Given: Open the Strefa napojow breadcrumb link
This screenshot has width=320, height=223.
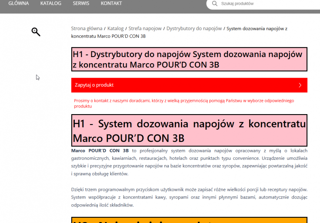Looking at the screenshot, I should (x=145, y=28).
